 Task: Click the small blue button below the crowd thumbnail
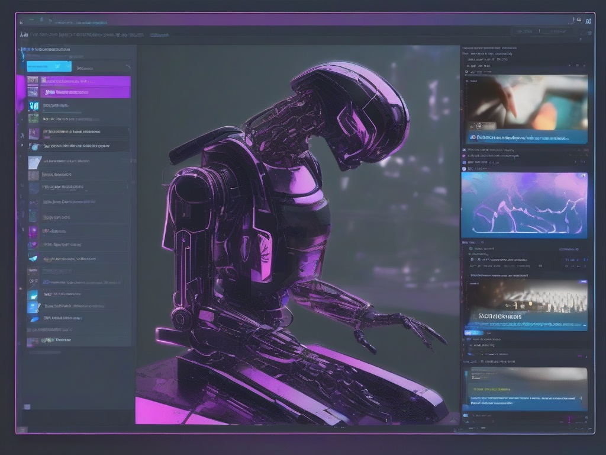coord(473,333)
